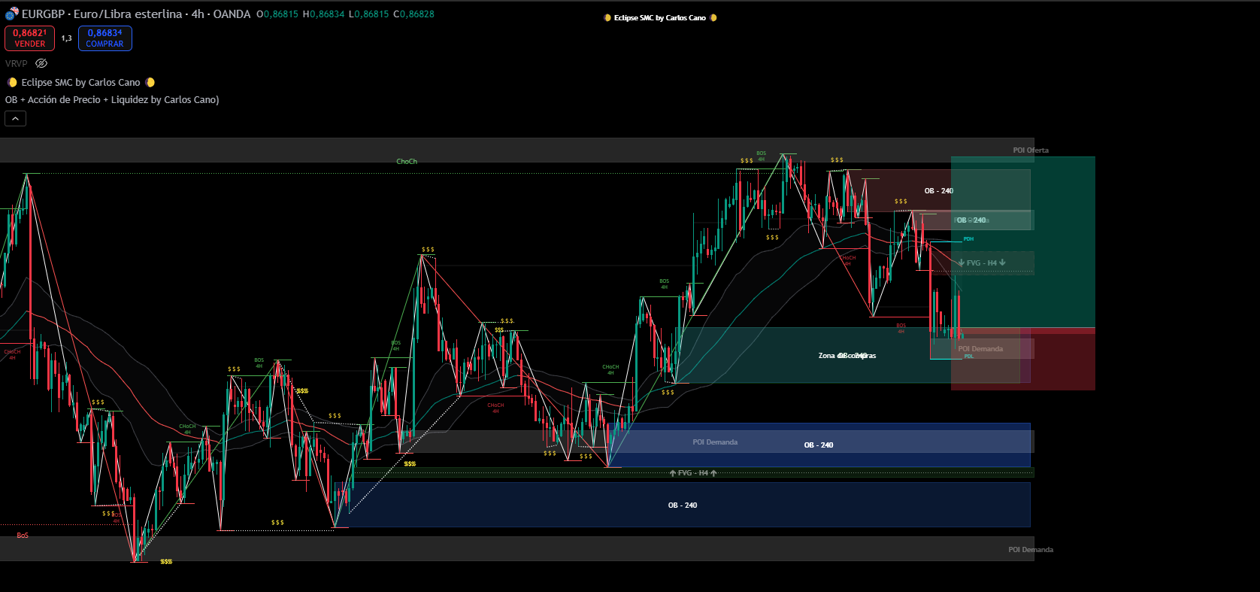Click the upward FVG - H4 arrow label

point(692,473)
